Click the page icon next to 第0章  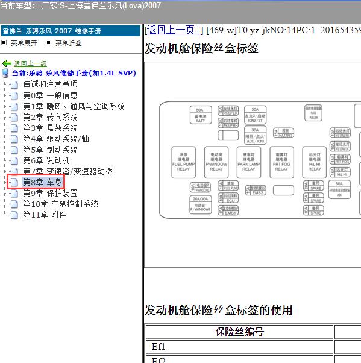point(14,96)
